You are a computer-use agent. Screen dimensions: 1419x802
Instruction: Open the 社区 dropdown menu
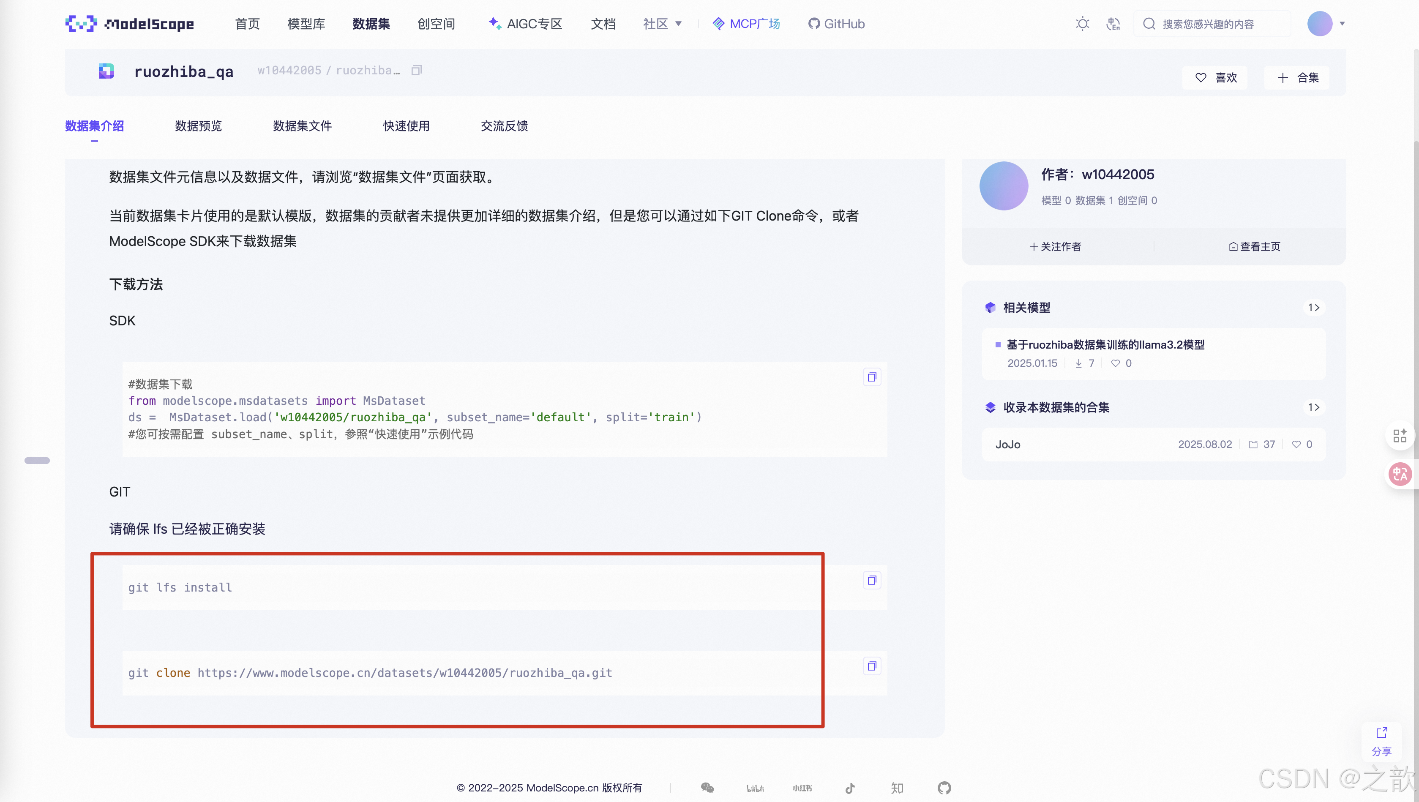click(662, 24)
